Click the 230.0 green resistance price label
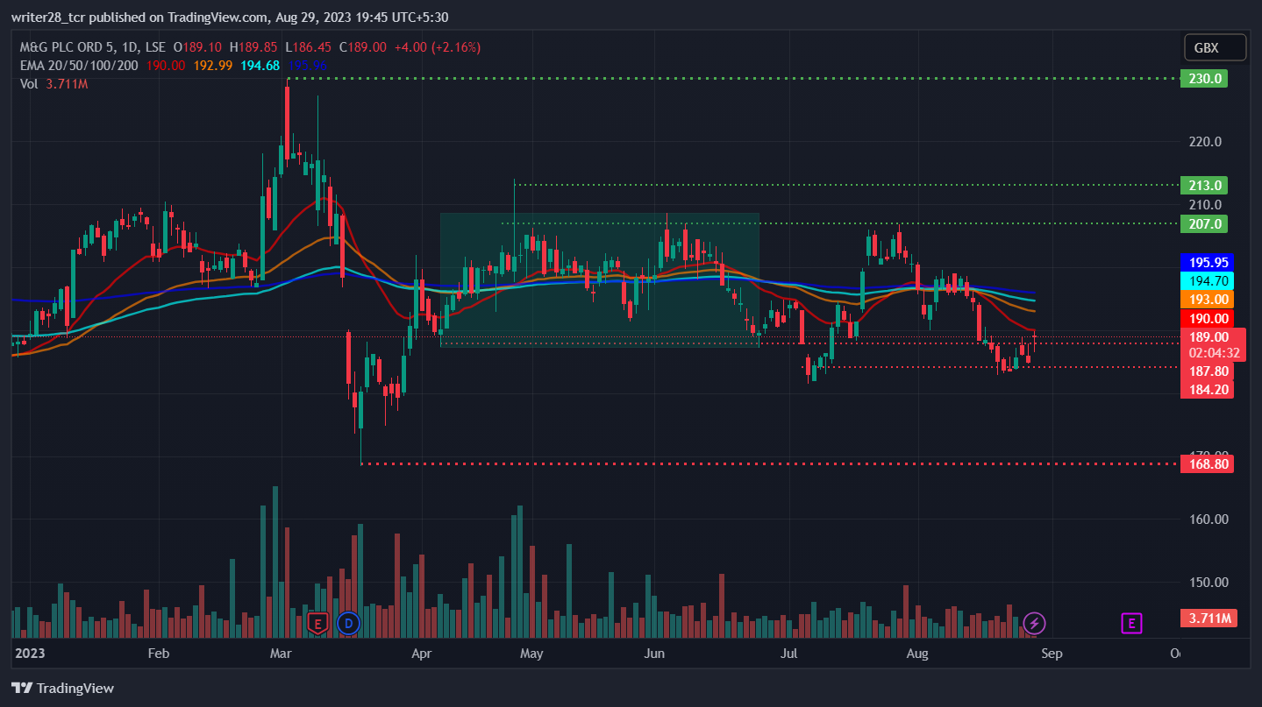 click(x=1204, y=79)
